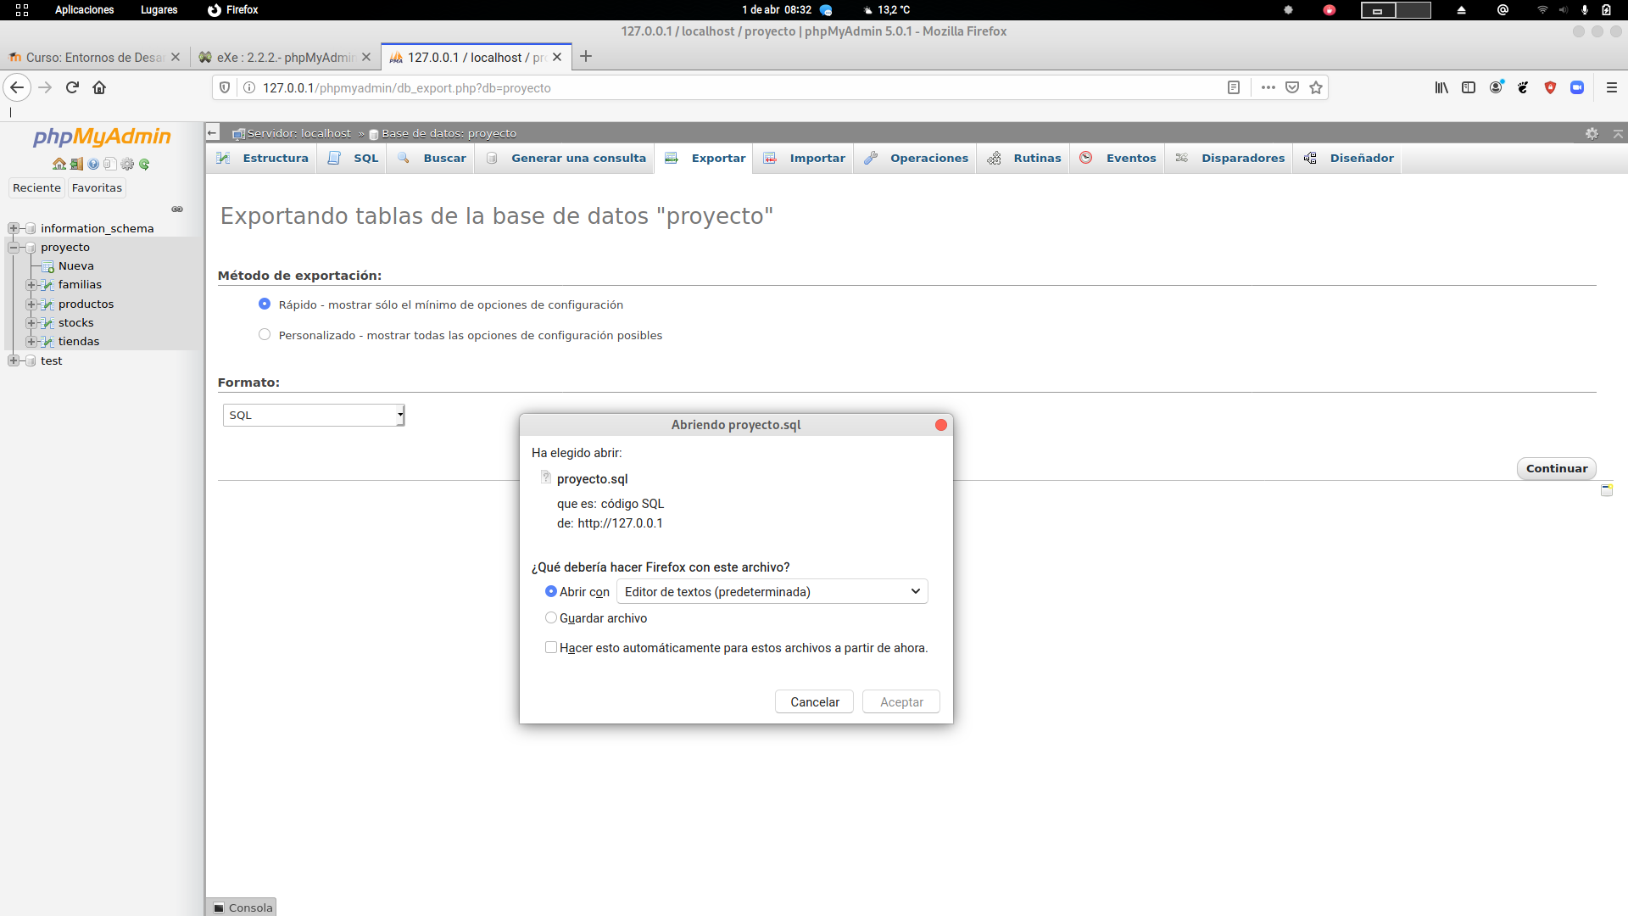Screen dimensions: 1628x916
Task: Click Aceptar in the download dialog
Action: click(x=901, y=701)
